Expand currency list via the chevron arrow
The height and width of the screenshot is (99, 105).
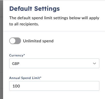94,63
